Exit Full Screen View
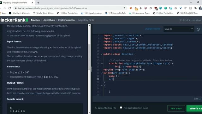The image size is (202, 114). 190,20
